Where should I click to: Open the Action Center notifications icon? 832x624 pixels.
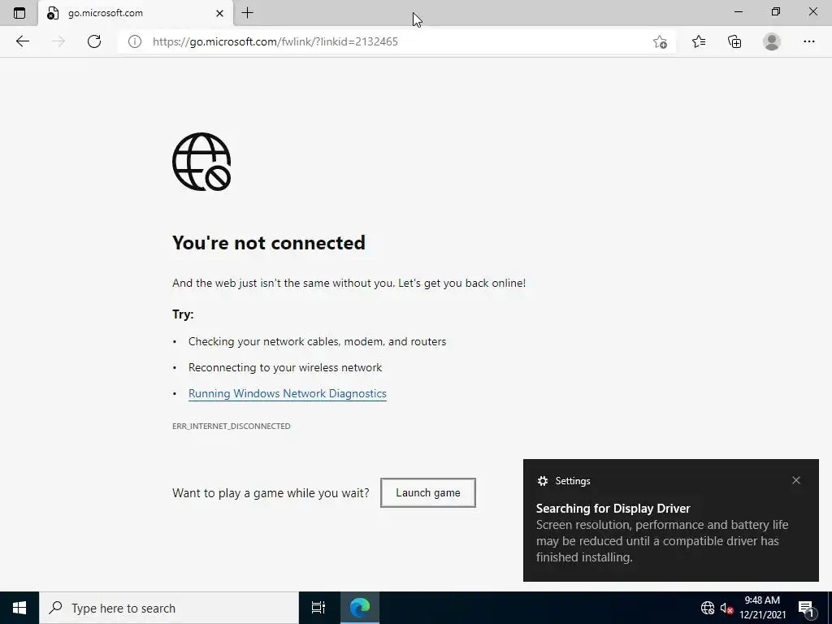coord(807,609)
